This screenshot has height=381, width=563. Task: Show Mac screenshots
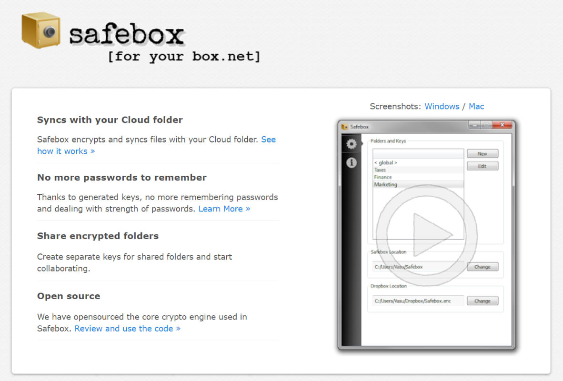[x=476, y=106]
